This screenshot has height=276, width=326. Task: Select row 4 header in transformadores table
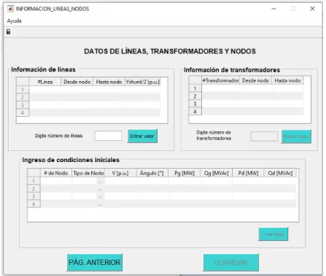click(x=195, y=112)
